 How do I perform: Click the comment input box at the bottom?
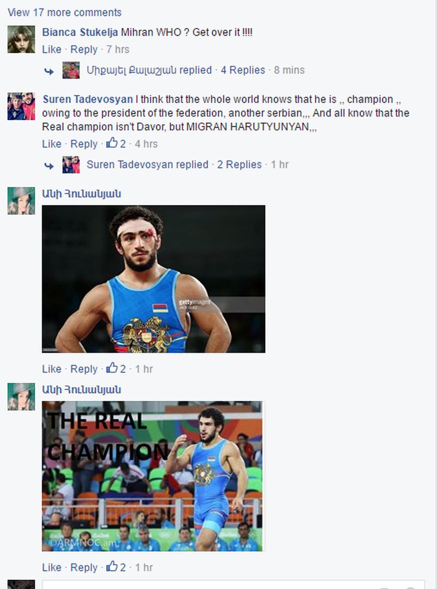tap(233, 585)
